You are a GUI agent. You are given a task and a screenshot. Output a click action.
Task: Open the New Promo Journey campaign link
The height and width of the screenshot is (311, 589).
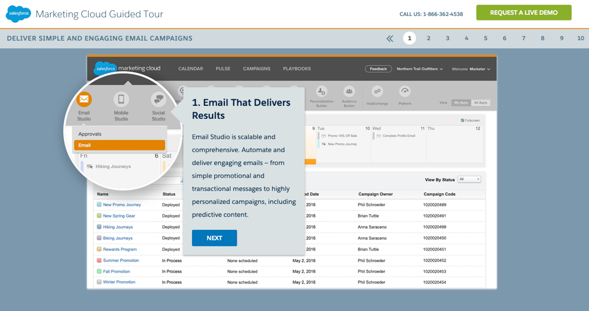pyautogui.click(x=122, y=205)
